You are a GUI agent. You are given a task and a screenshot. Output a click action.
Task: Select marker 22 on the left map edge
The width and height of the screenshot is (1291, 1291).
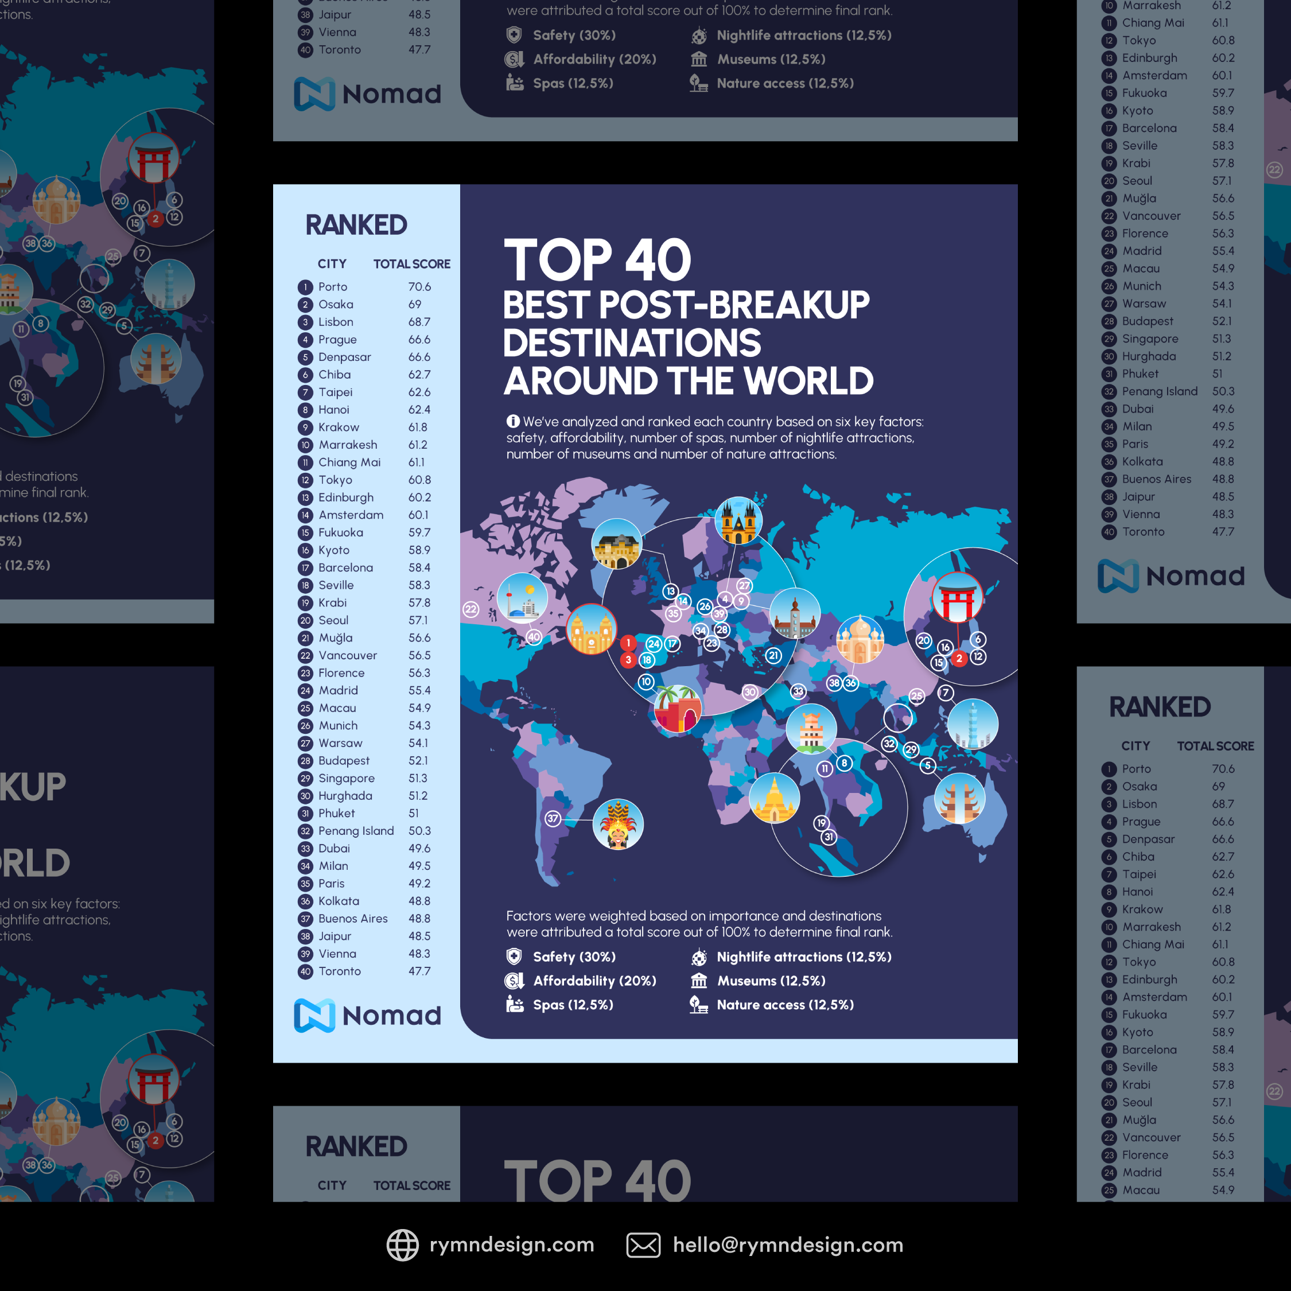pos(471,609)
